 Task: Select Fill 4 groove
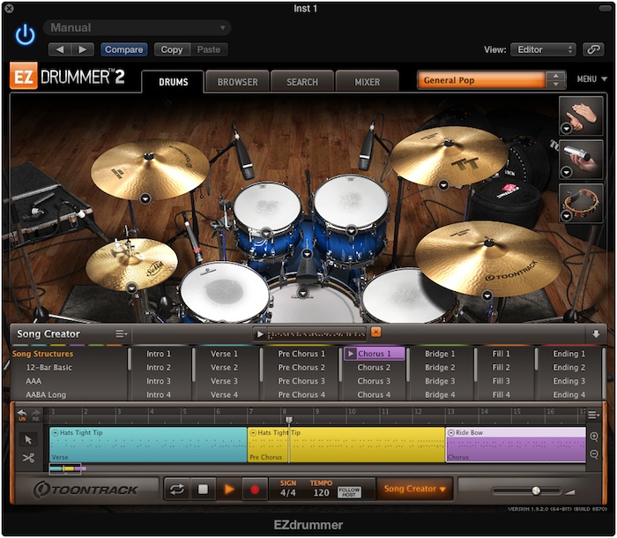(501, 394)
